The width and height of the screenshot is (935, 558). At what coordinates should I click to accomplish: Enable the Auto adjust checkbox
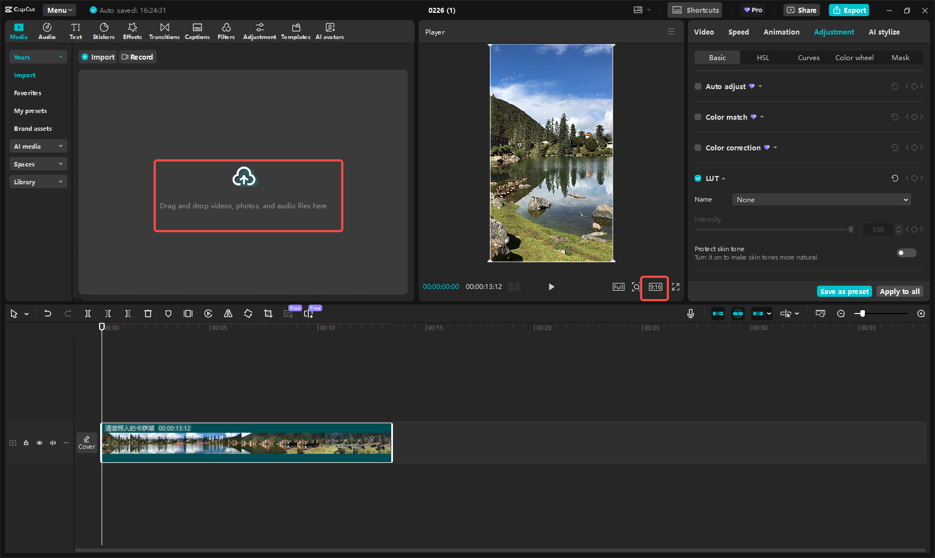(x=697, y=86)
